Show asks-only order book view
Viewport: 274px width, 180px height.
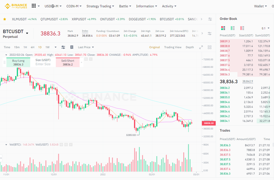click(242, 28)
